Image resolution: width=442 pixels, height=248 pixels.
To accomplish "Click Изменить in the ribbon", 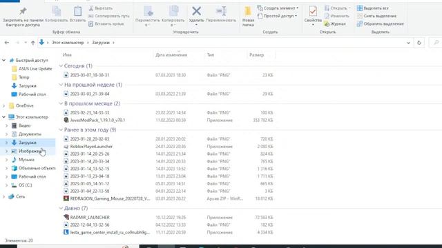I will (336, 16).
